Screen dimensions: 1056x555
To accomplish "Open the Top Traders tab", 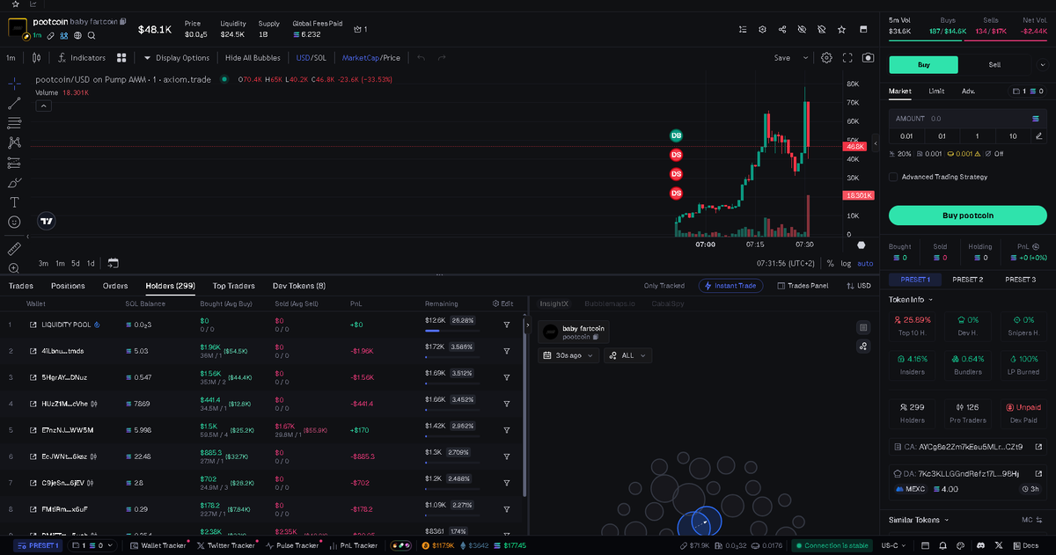I will (234, 286).
